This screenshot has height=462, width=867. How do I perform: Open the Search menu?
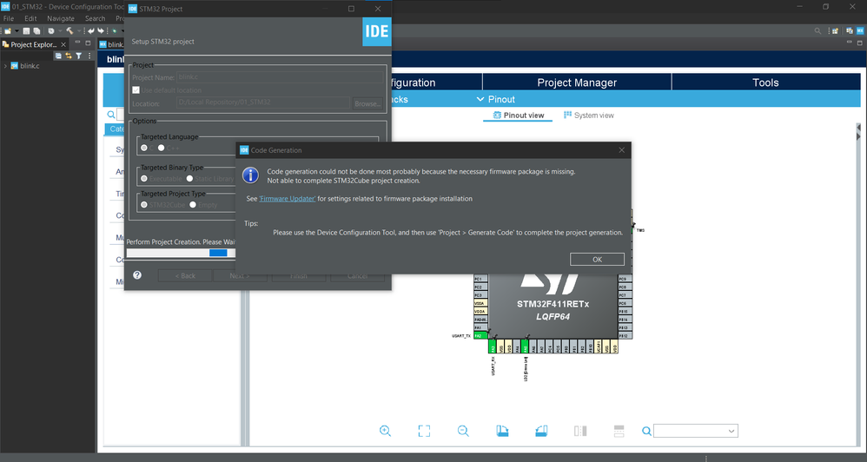coord(95,18)
